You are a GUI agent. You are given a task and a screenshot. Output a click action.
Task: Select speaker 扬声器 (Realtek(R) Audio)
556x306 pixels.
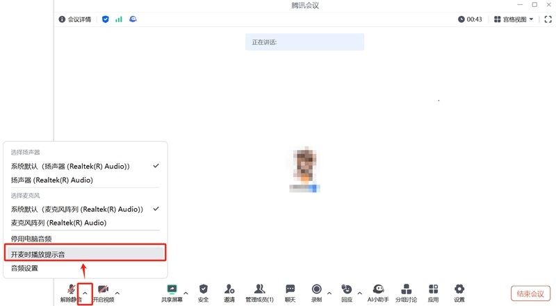click(x=85, y=180)
